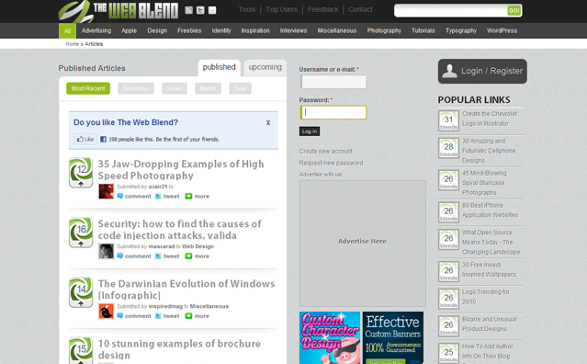Select the All category in navigation
The height and width of the screenshot is (364, 587).
coord(67,30)
